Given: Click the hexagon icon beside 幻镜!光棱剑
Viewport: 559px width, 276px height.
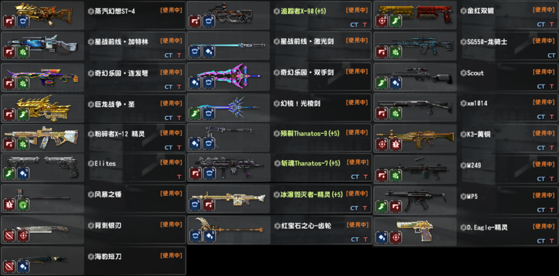Looking at the screenshot, I should coord(276,103).
